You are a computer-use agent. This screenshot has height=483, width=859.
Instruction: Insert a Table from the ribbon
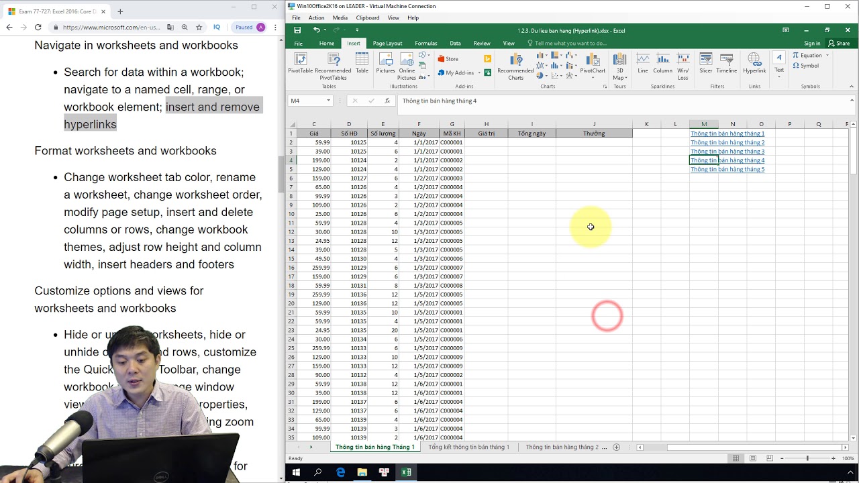[x=362, y=63]
